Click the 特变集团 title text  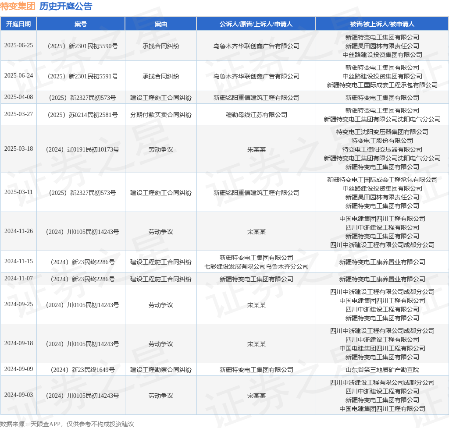pyautogui.click(x=18, y=6)
